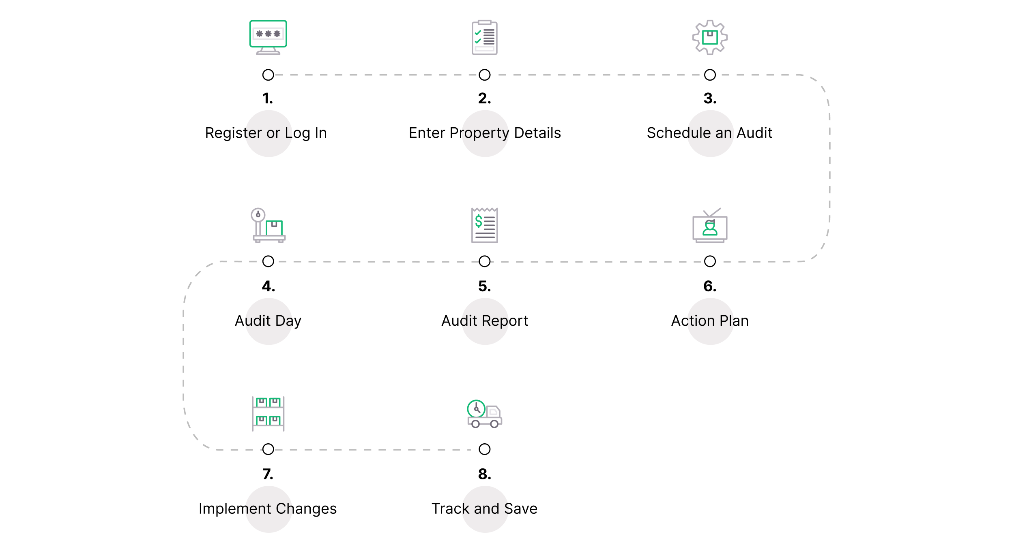
Task: Click the circle marker above step 8
Action: pos(484,449)
